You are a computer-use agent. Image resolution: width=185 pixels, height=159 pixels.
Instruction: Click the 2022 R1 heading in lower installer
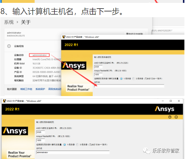(x=12, y=109)
